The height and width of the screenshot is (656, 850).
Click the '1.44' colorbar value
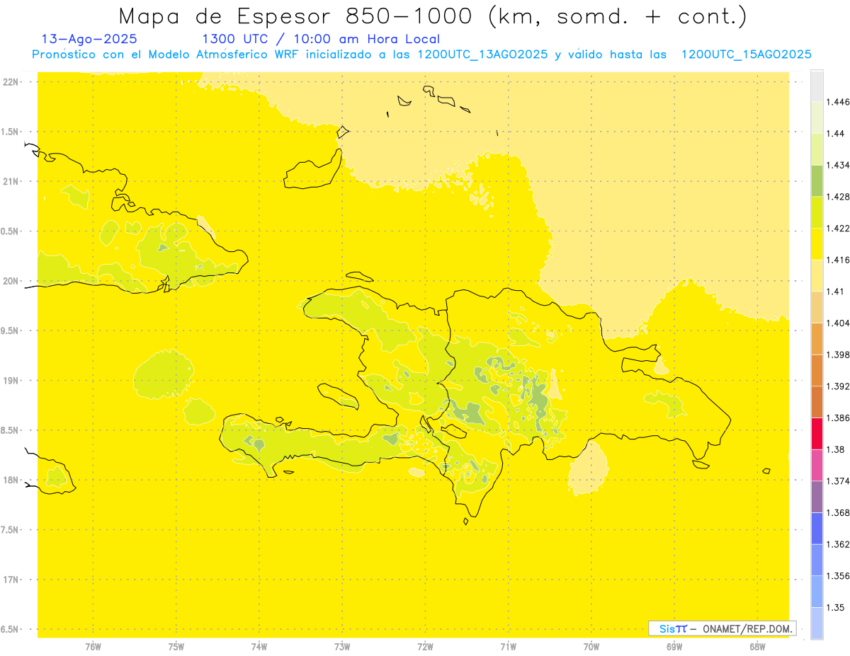836,134
